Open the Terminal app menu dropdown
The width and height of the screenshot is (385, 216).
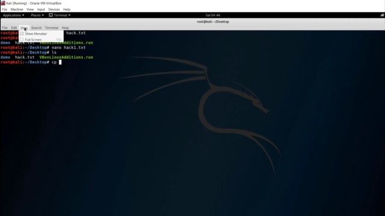[62, 15]
